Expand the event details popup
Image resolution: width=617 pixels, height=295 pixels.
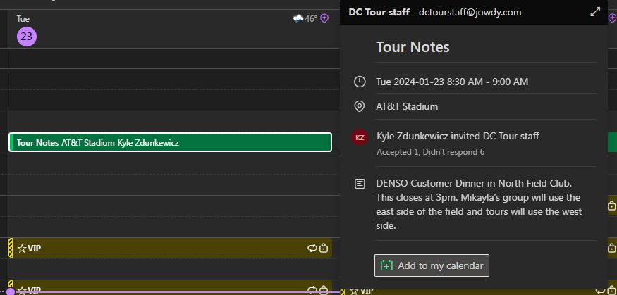click(595, 12)
